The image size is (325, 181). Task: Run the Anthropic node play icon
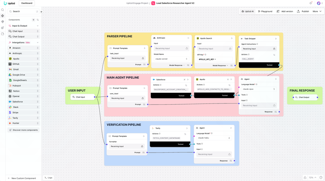[x=188, y=38]
